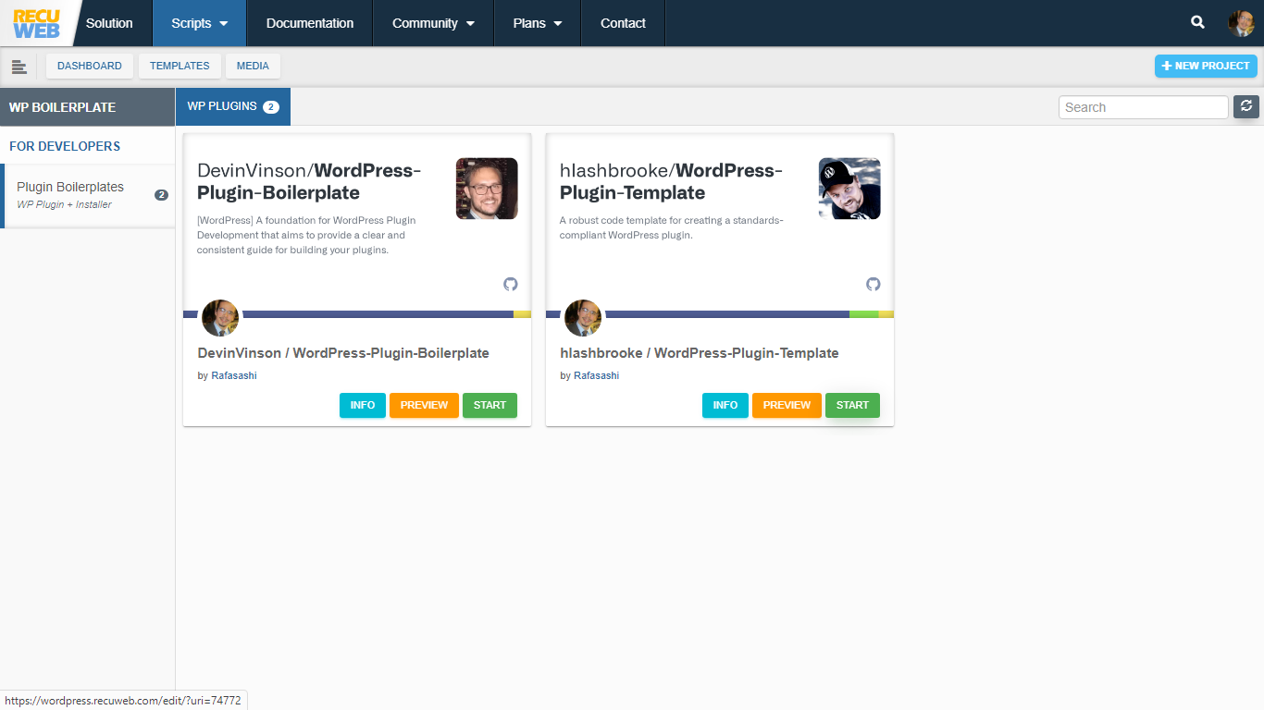
Task: Open the Documentation menu item
Action: click(310, 23)
